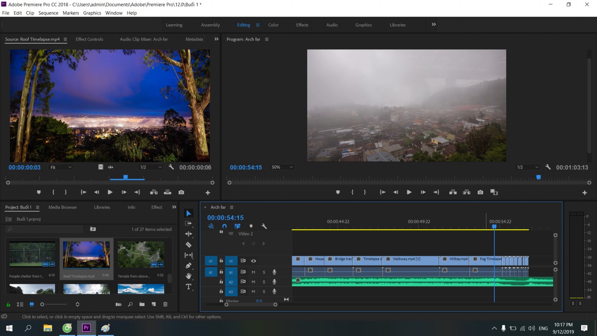Image resolution: width=597 pixels, height=336 pixels.
Task: Open Program monitor 50% zoom dropdown
Action: [x=282, y=167]
